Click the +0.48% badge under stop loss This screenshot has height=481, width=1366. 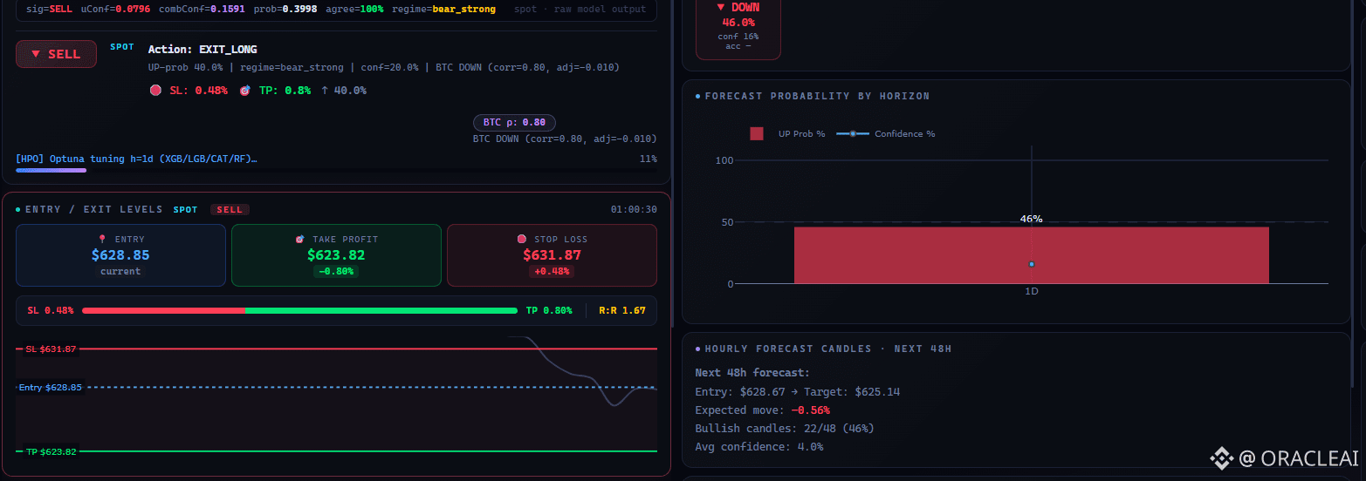[552, 271]
